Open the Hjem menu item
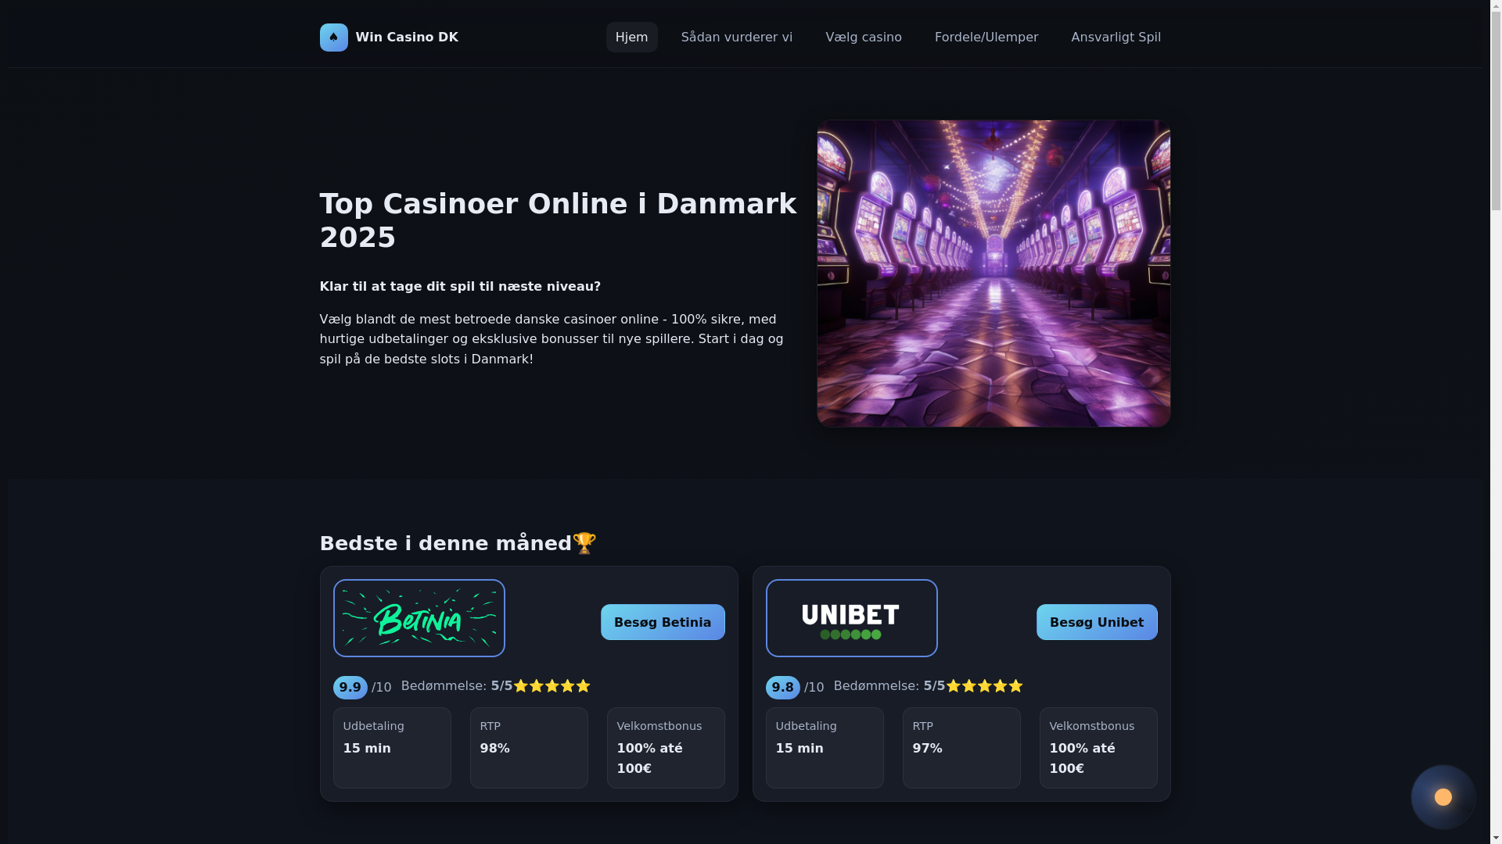Viewport: 1502px width, 844px height. (631, 38)
